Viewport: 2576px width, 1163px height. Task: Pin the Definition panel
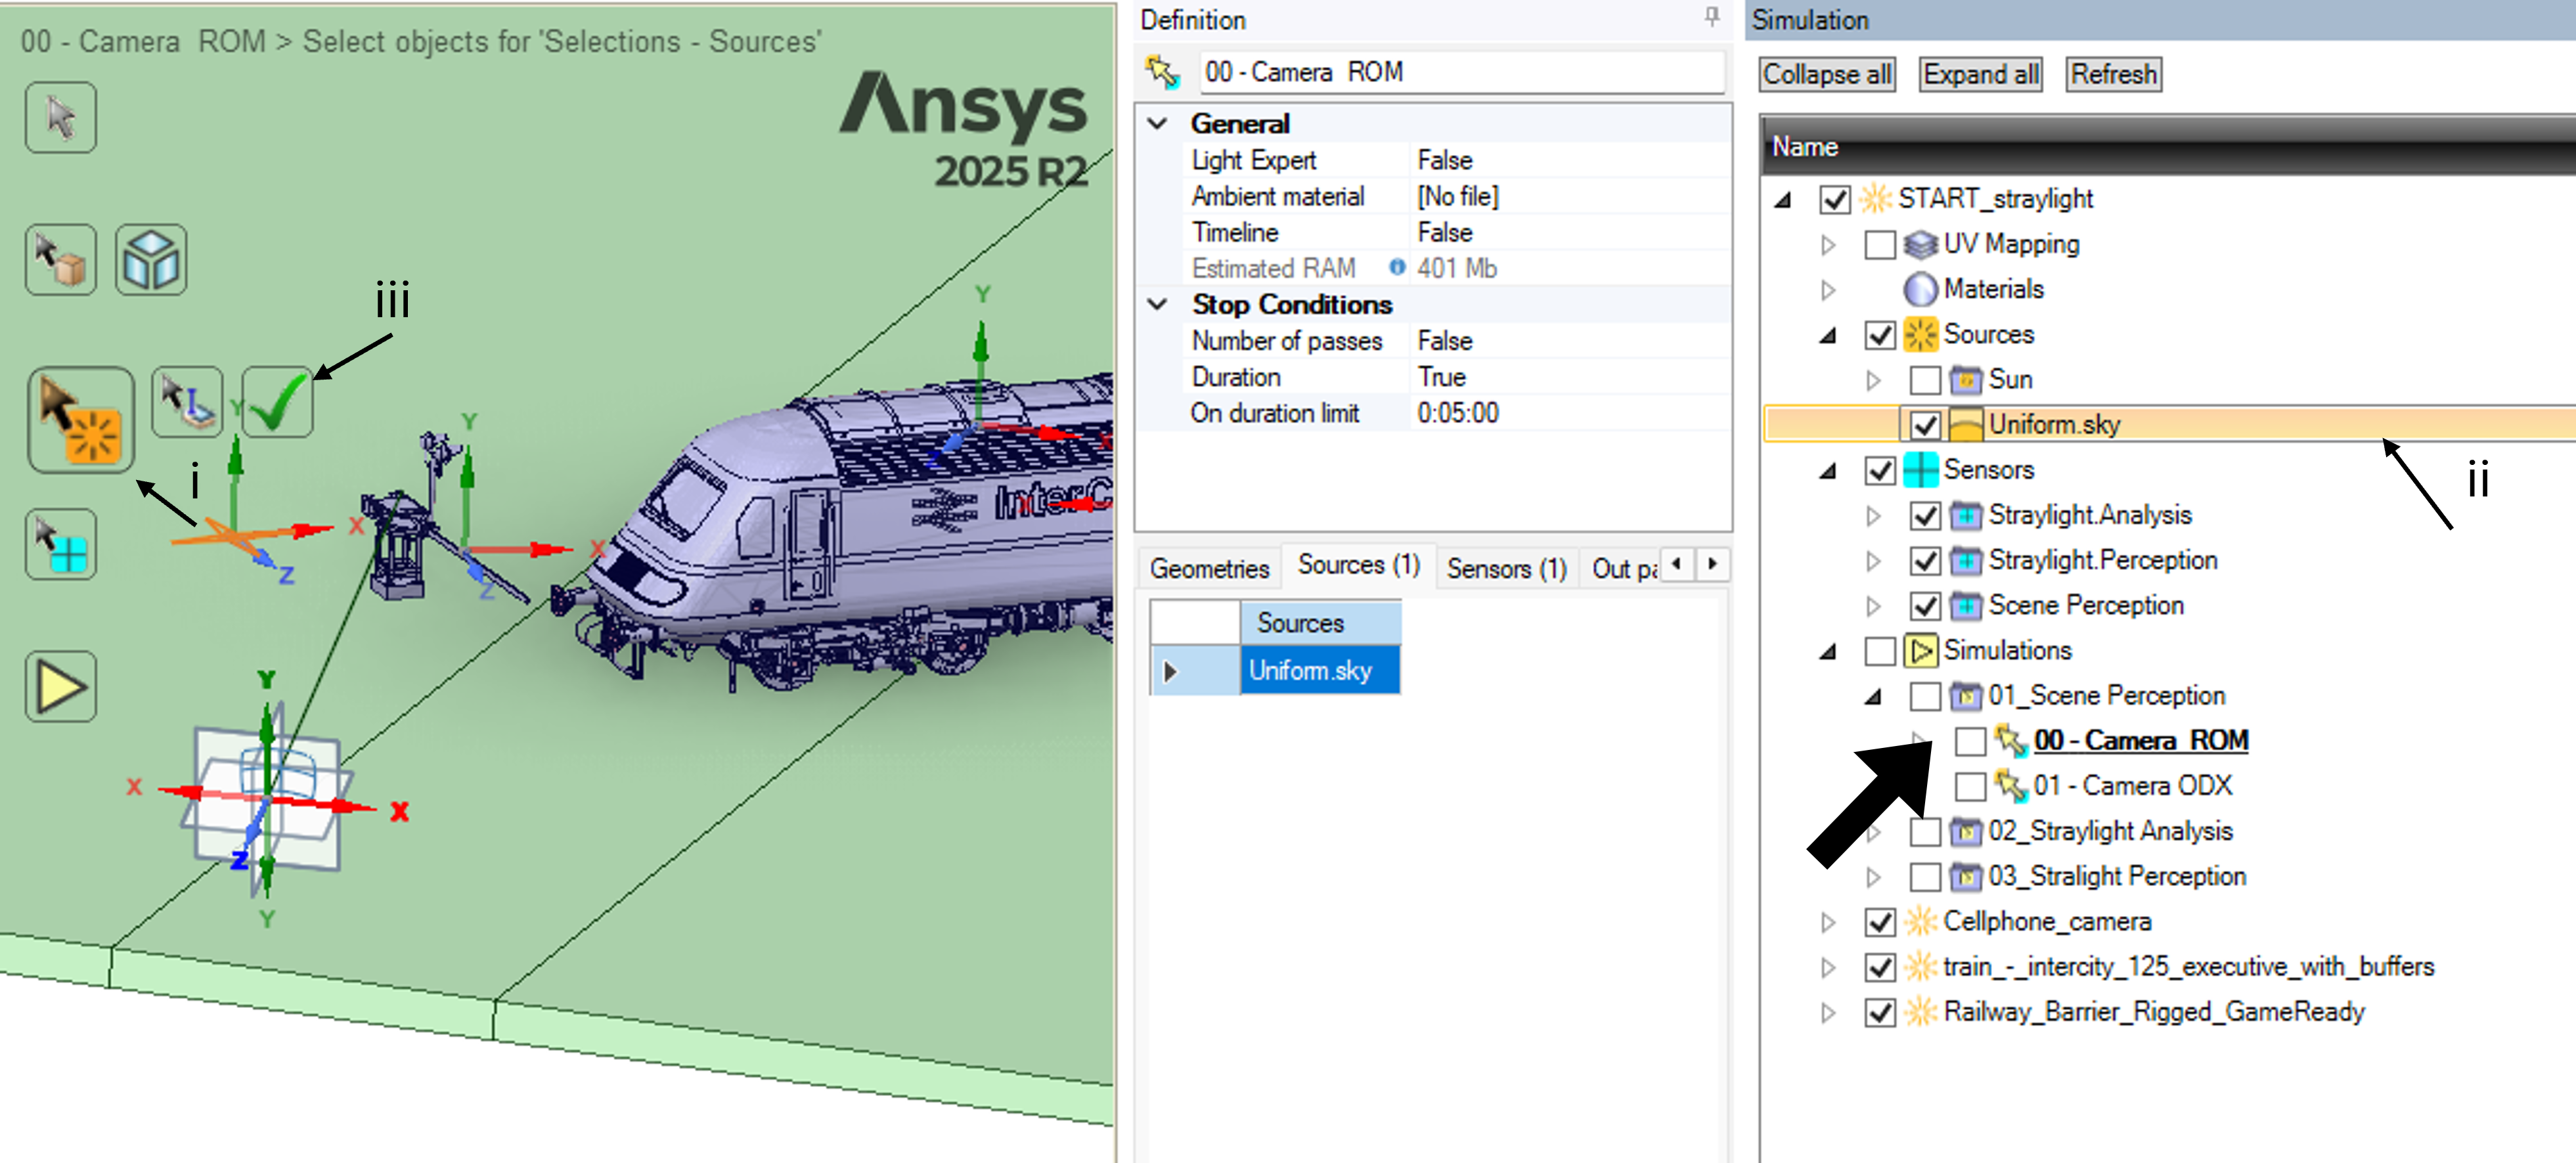[x=1712, y=17]
